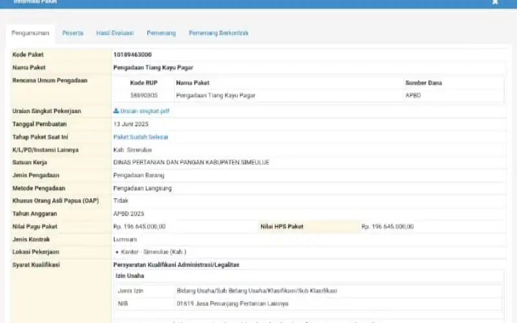Open the Uraian singkat.pdf link

point(145,111)
